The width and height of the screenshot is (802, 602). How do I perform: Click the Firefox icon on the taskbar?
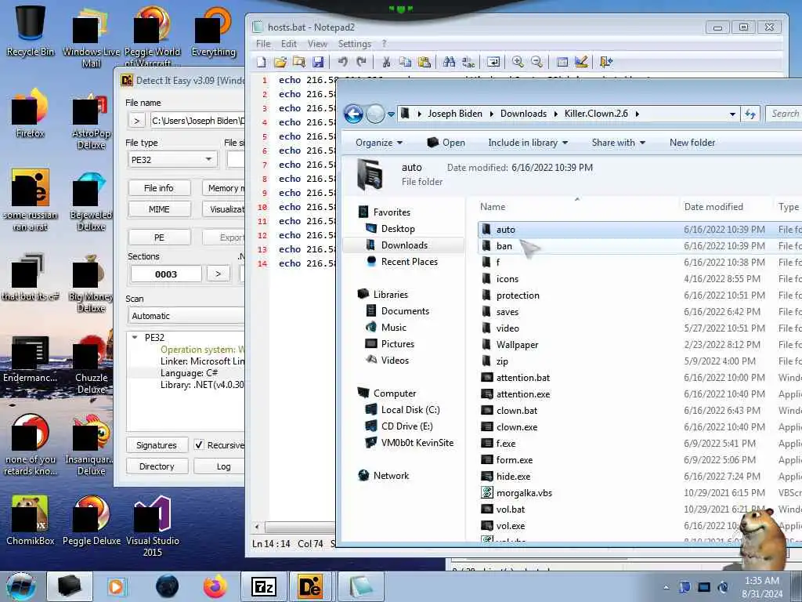(x=215, y=586)
